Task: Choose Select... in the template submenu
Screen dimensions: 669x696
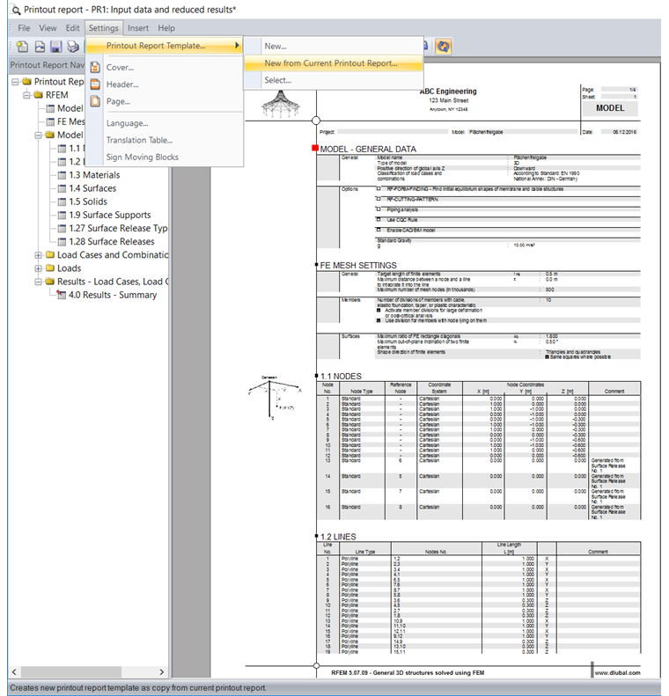Action: coord(334,80)
